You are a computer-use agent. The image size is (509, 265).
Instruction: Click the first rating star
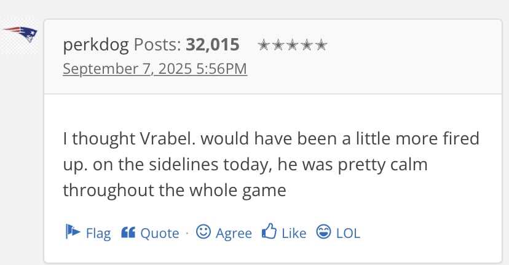(x=264, y=45)
